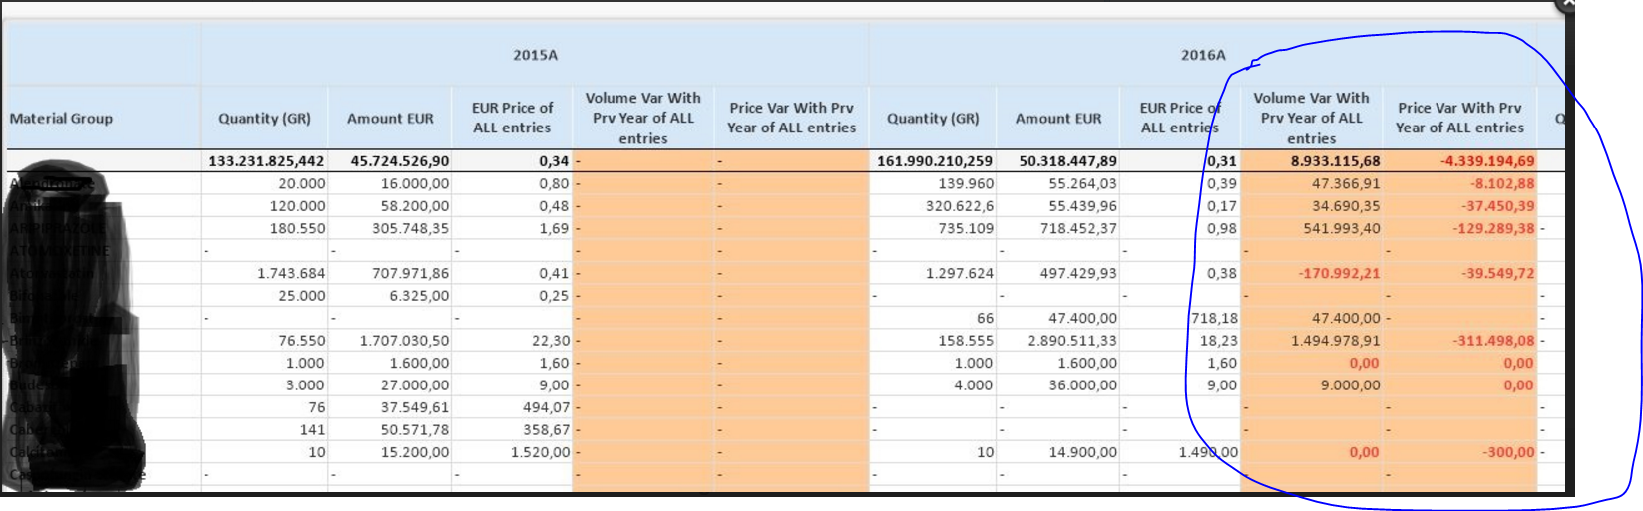Screen dimensions: 1643x511
Task: Click the Quantity (GR) header under 2016A
Action: [933, 119]
